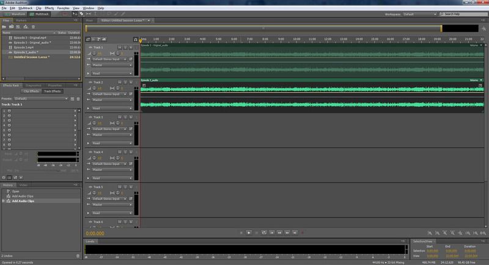
Task: Switch to Multitrack editor view
Action: 39,14
